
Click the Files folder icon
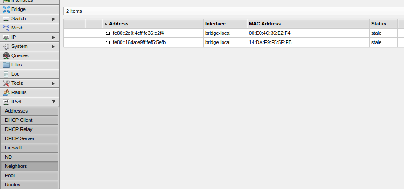(6, 65)
